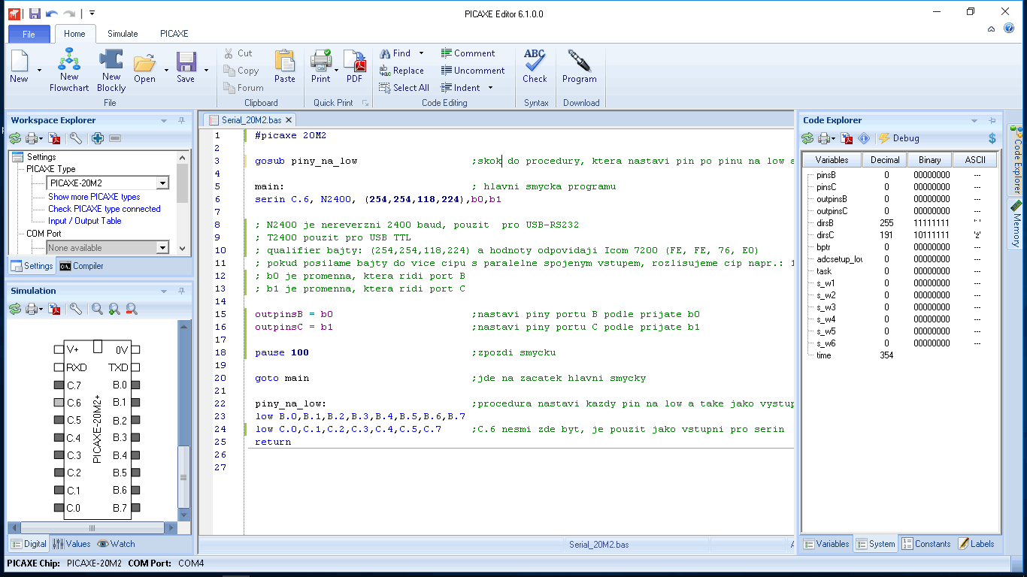Viewport: 1027px width, 577px height.
Task: Toggle pin B.0 square on chip diagram
Action: [x=135, y=385]
